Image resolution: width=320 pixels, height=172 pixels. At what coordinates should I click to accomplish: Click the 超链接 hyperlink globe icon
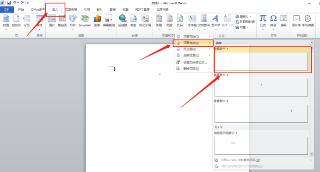123,21
